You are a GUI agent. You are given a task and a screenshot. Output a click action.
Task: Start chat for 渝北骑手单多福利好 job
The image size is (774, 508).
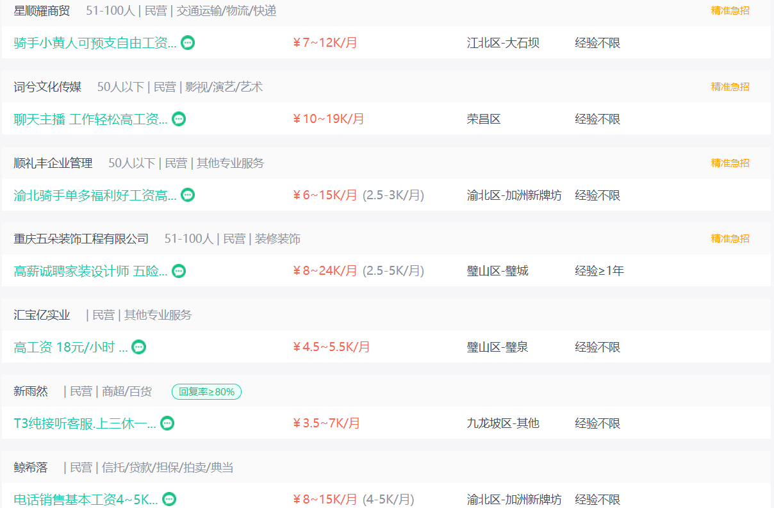tap(188, 195)
